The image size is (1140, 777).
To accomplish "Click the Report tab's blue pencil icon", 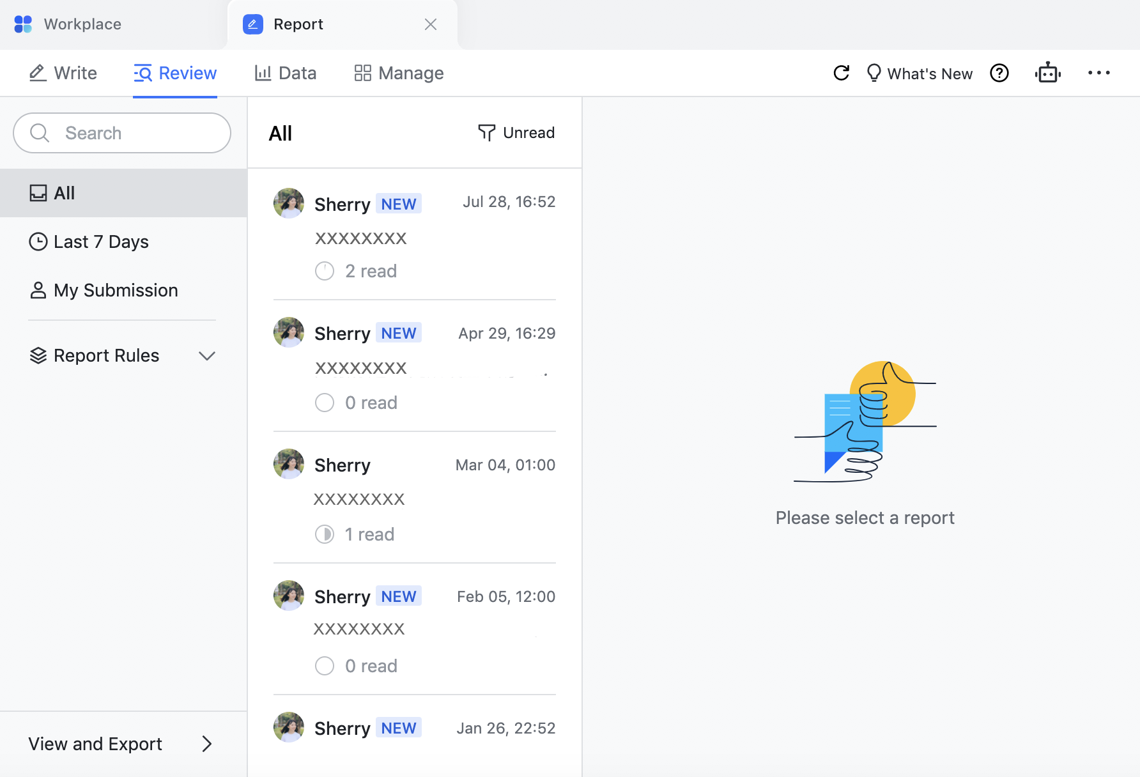I will click(253, 24).
